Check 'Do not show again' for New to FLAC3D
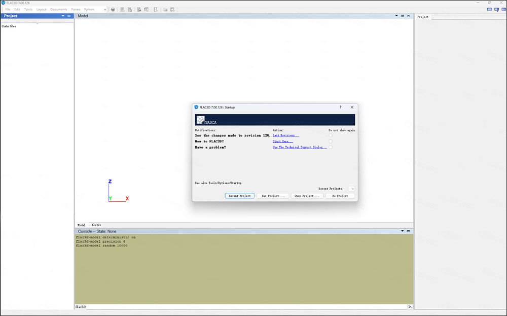This screenshot has height=316, width=507. pos(331,142)
